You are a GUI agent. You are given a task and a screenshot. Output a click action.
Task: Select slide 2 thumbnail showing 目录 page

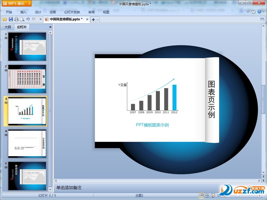27,79
